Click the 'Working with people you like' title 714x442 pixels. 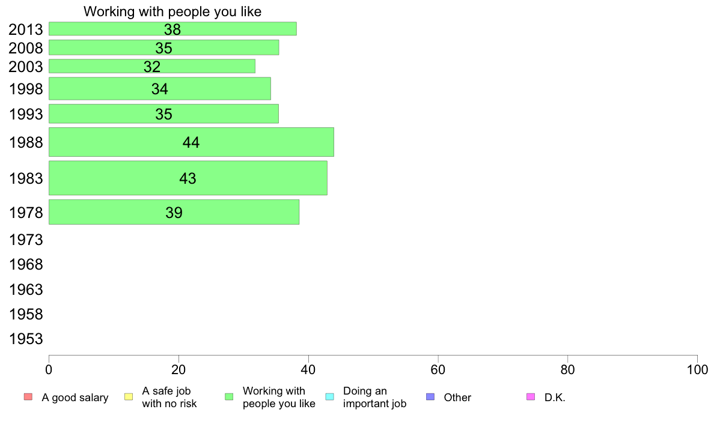click(172, 11)
